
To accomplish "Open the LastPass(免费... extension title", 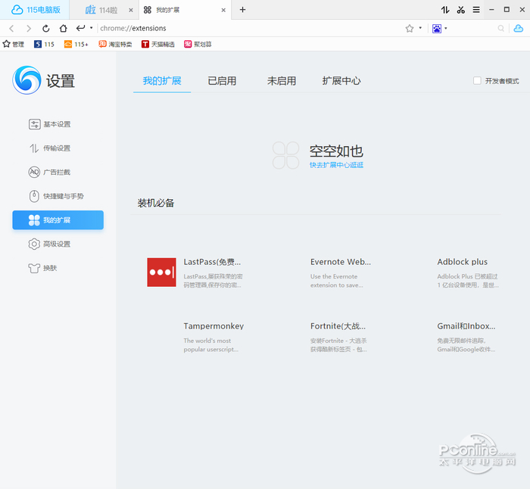I will point(212,262).
